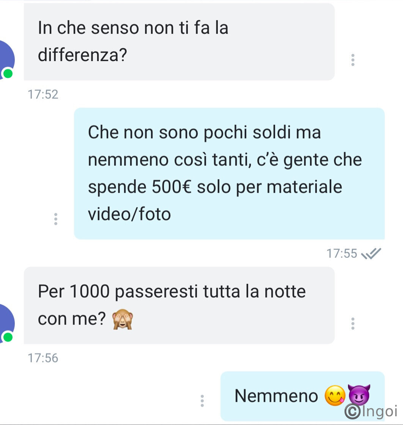Open three-dot menu next to "Nemmeno" message
403x425 pixels.
click(x=202, y=401)
